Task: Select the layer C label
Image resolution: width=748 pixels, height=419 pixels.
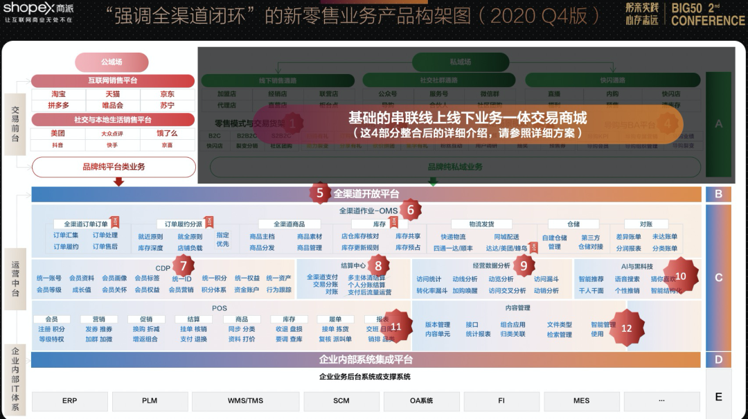Action: [718, 278]
